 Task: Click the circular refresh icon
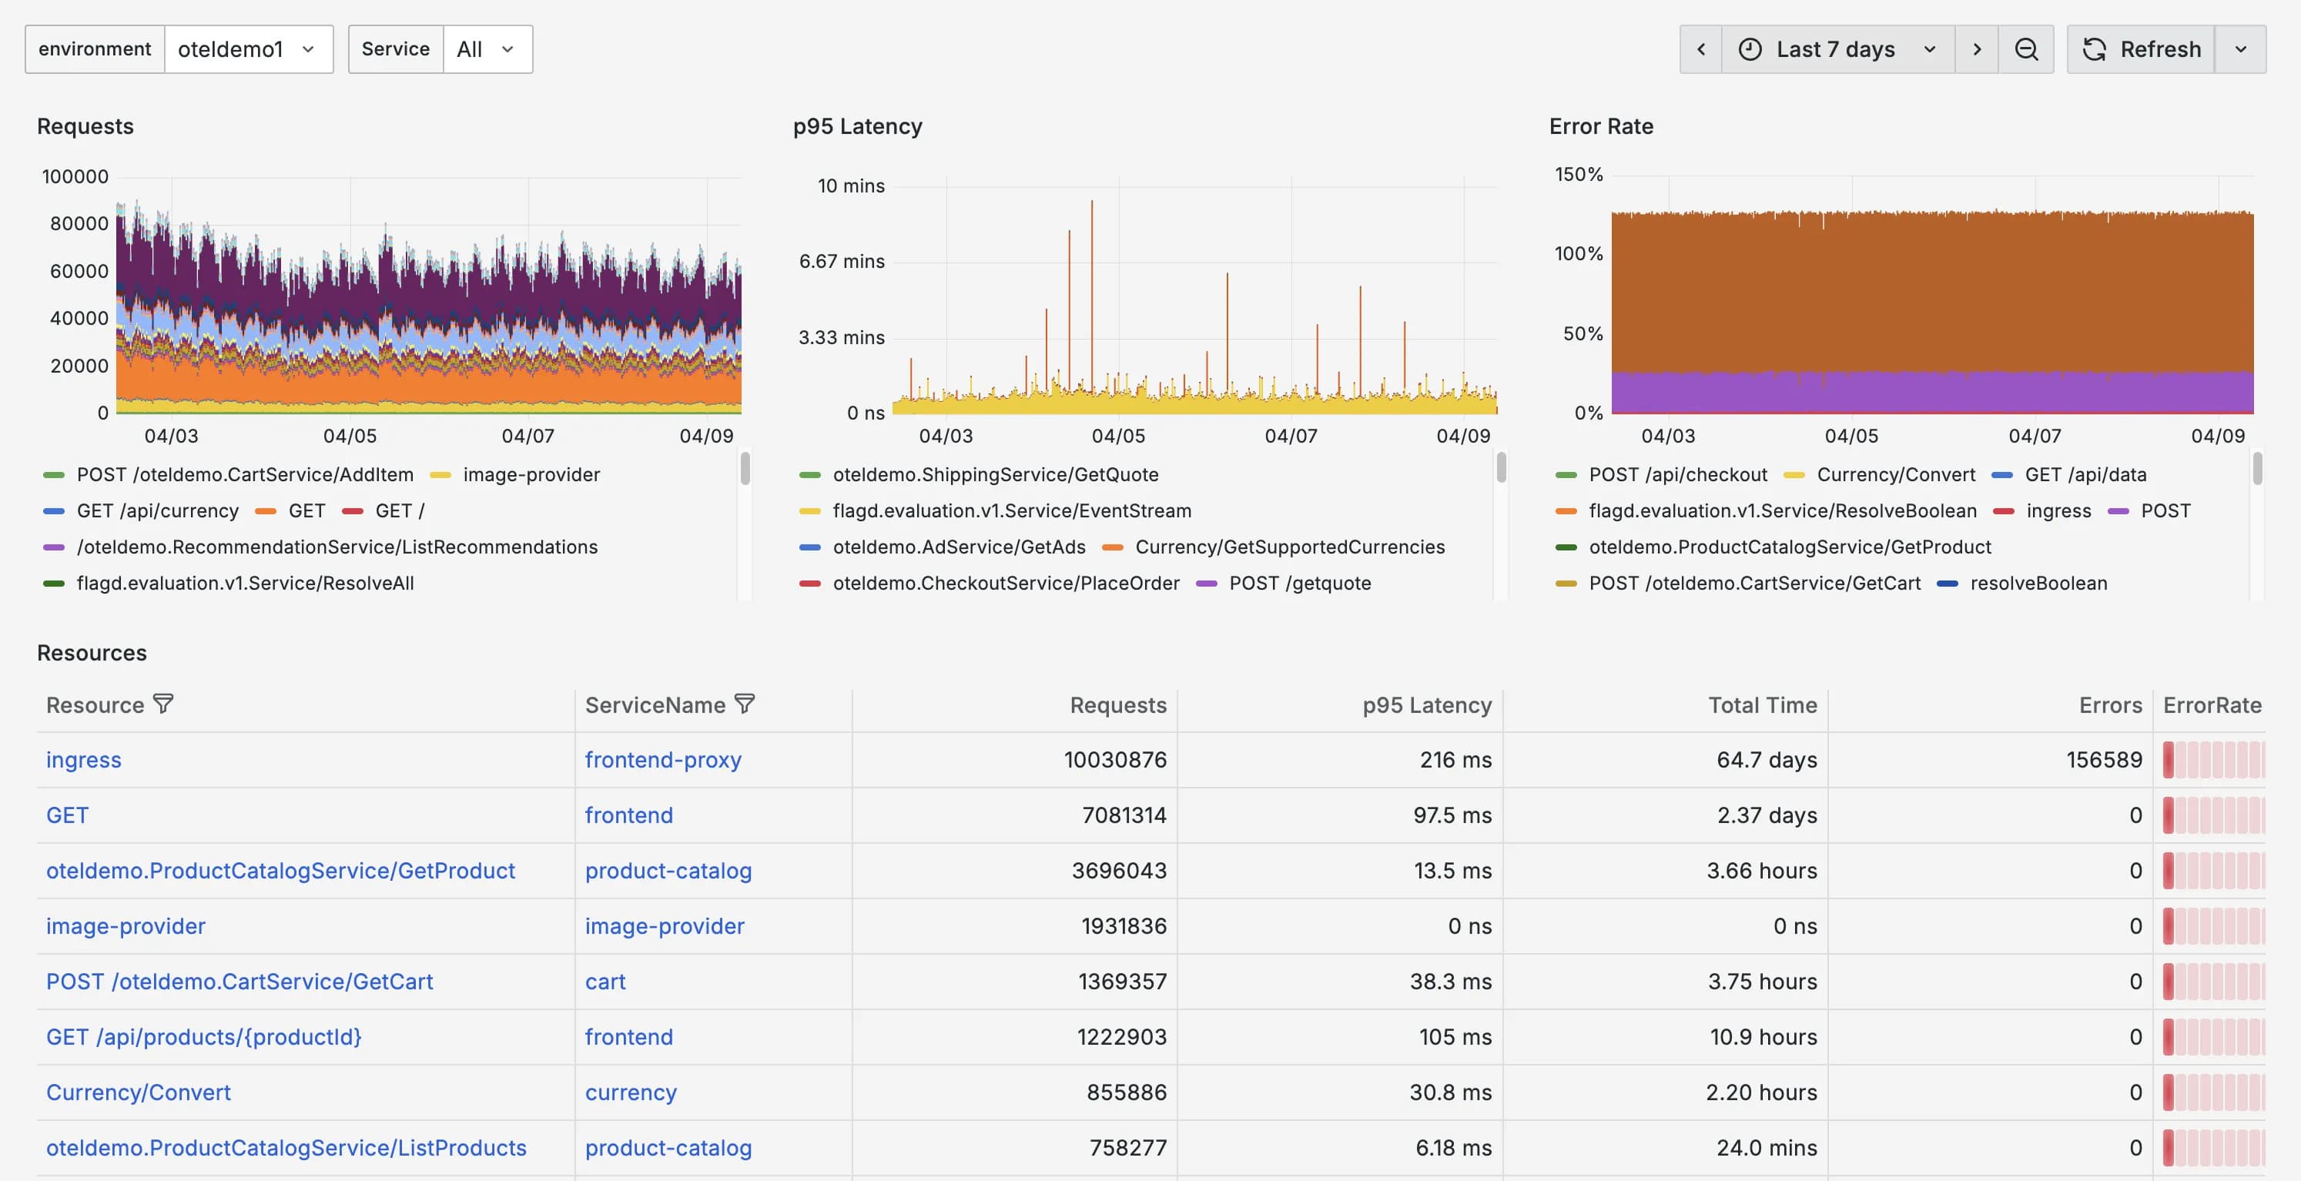(2095, 49)
